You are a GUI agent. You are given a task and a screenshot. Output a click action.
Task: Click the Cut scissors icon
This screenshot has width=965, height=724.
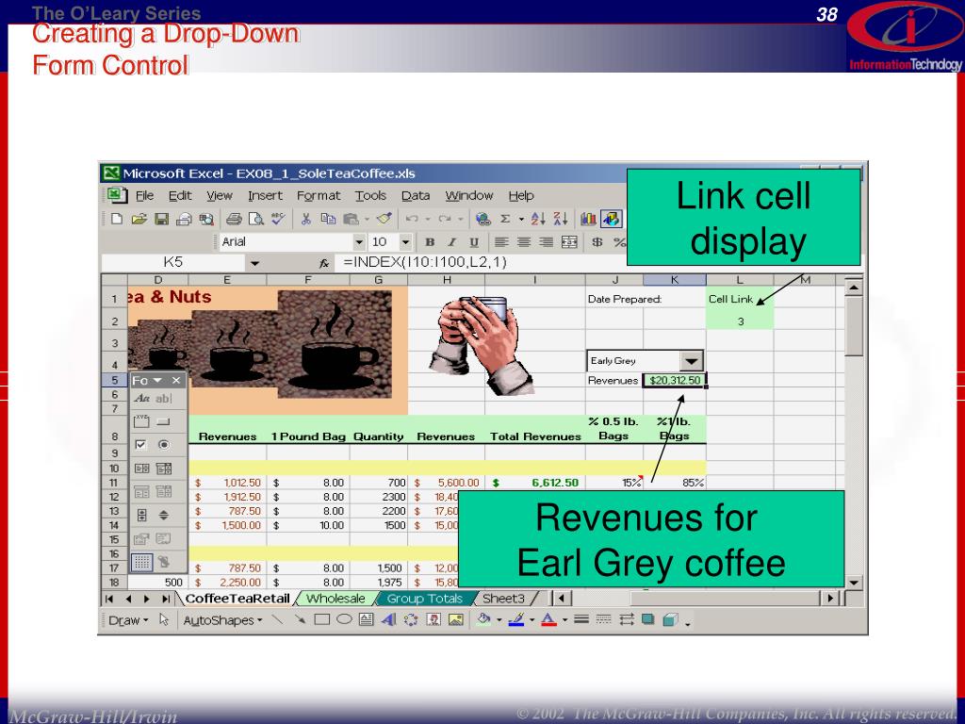click(305, 219)
